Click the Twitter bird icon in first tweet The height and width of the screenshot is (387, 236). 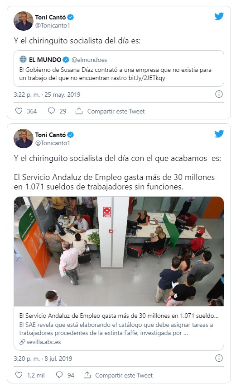219,16
